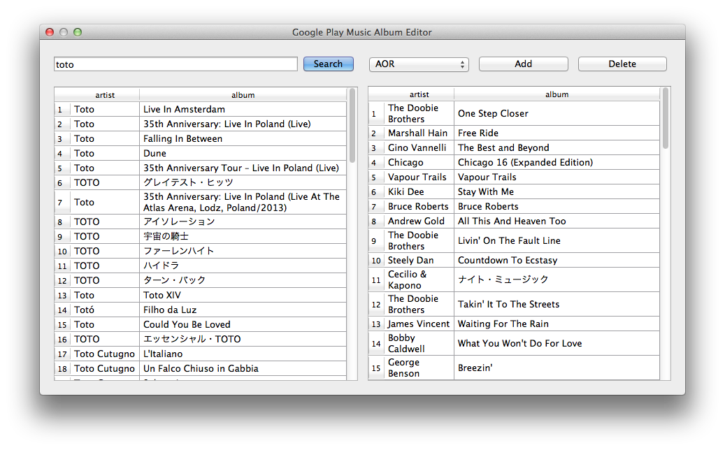Select the "ターン・バック" album
This screenshot has height=450, width=725.
pos(243,280)
